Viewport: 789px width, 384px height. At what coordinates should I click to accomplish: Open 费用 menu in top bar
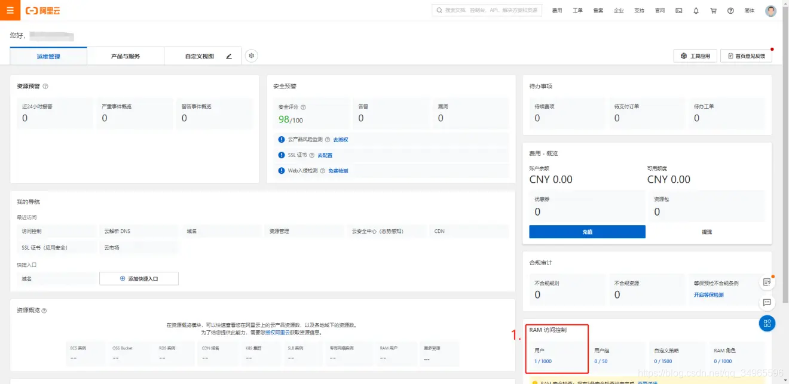(557, 11)
